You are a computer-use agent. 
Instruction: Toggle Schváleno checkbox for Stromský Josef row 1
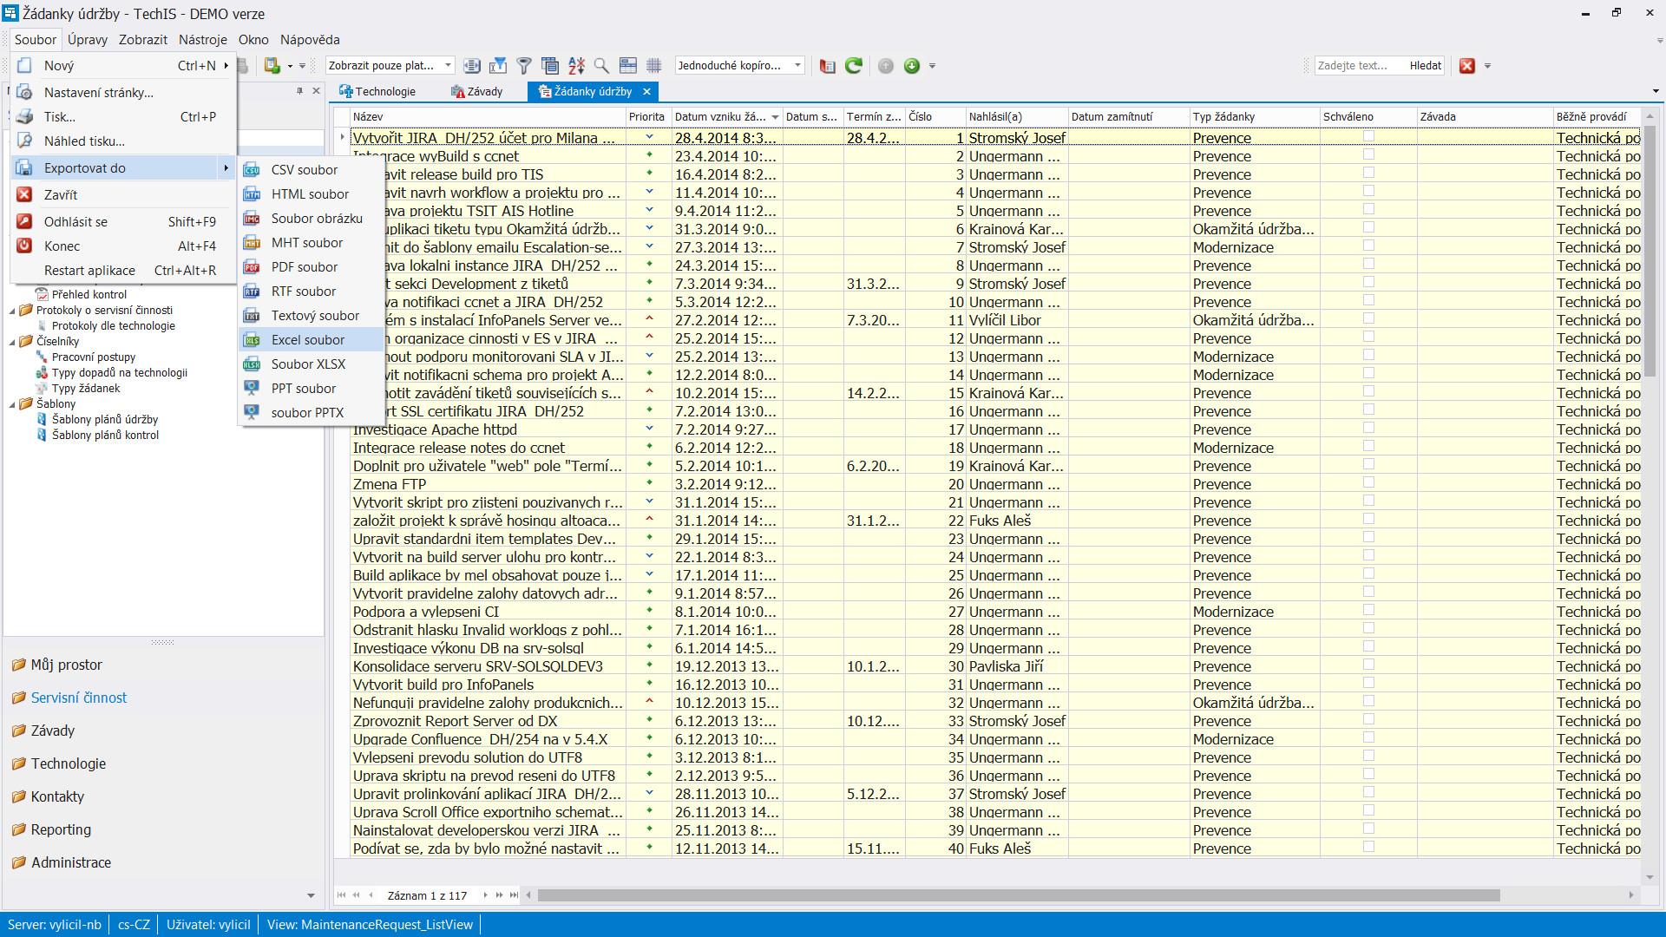click(1368, 136)
